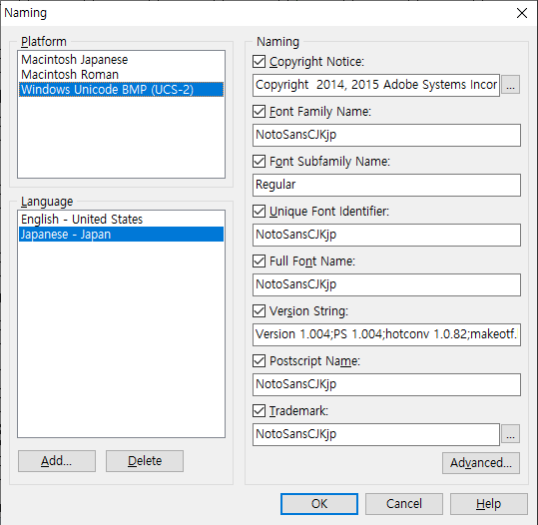Image resolution: width=538 pixels, height=525 pixels.
Task: Select Macintosh Roman platform
Action: 121,75
